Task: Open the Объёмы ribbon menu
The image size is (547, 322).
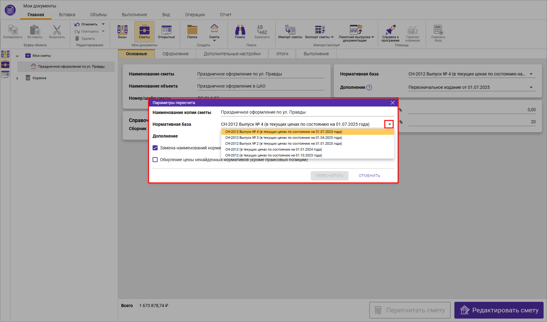Action: [98, 15]
